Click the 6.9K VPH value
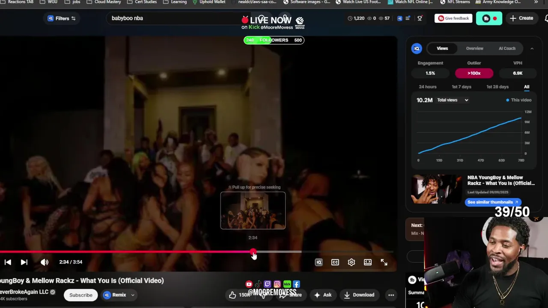Viewport: 548px width, 308px height. click(x=518, y=73)
